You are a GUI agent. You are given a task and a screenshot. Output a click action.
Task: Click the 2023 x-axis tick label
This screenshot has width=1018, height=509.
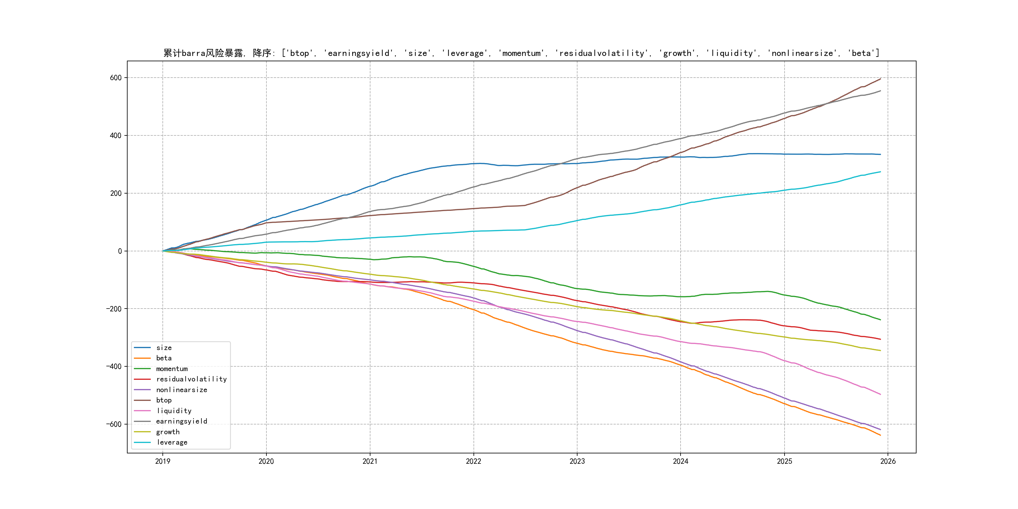point(577,461)
